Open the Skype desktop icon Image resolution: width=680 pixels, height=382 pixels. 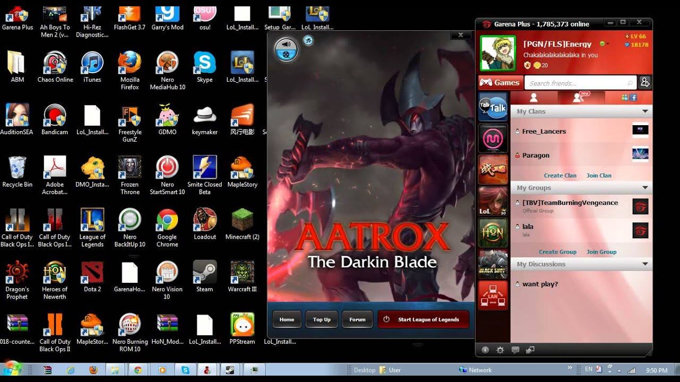tap(205, 67)
